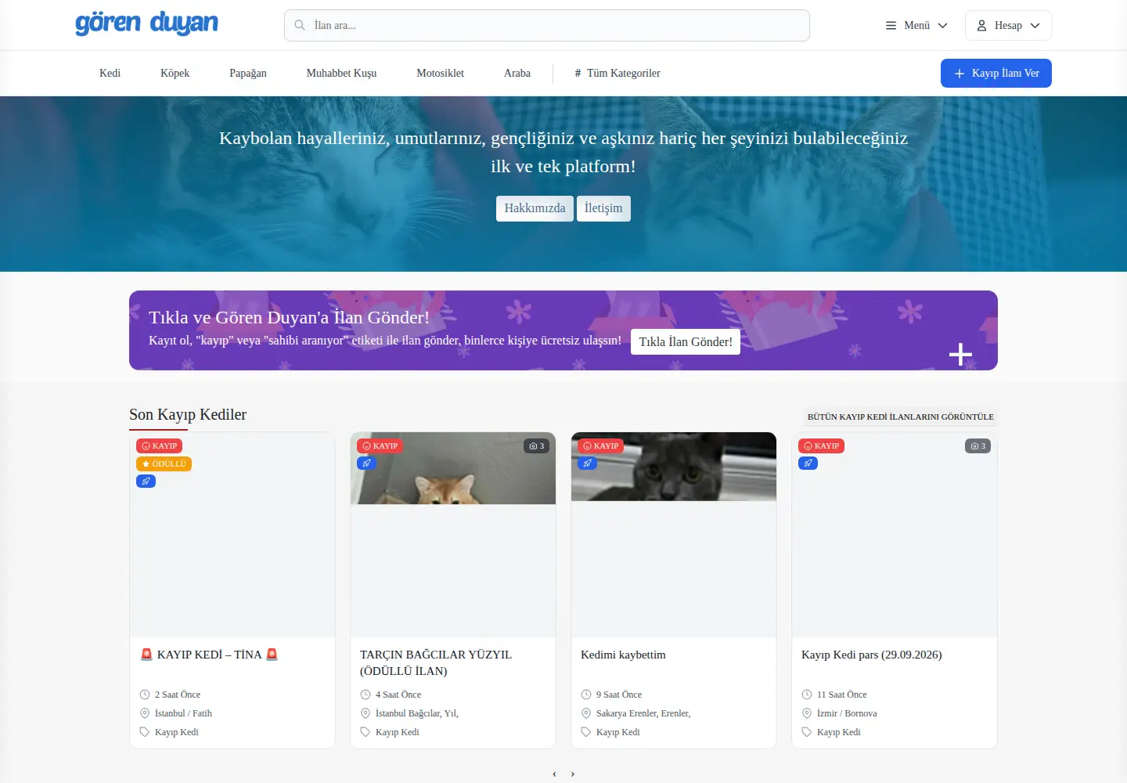Click clock icon beside 11 Saat Önce
The height and width of the screenshot is (783, 1127).
click(807, 695)
